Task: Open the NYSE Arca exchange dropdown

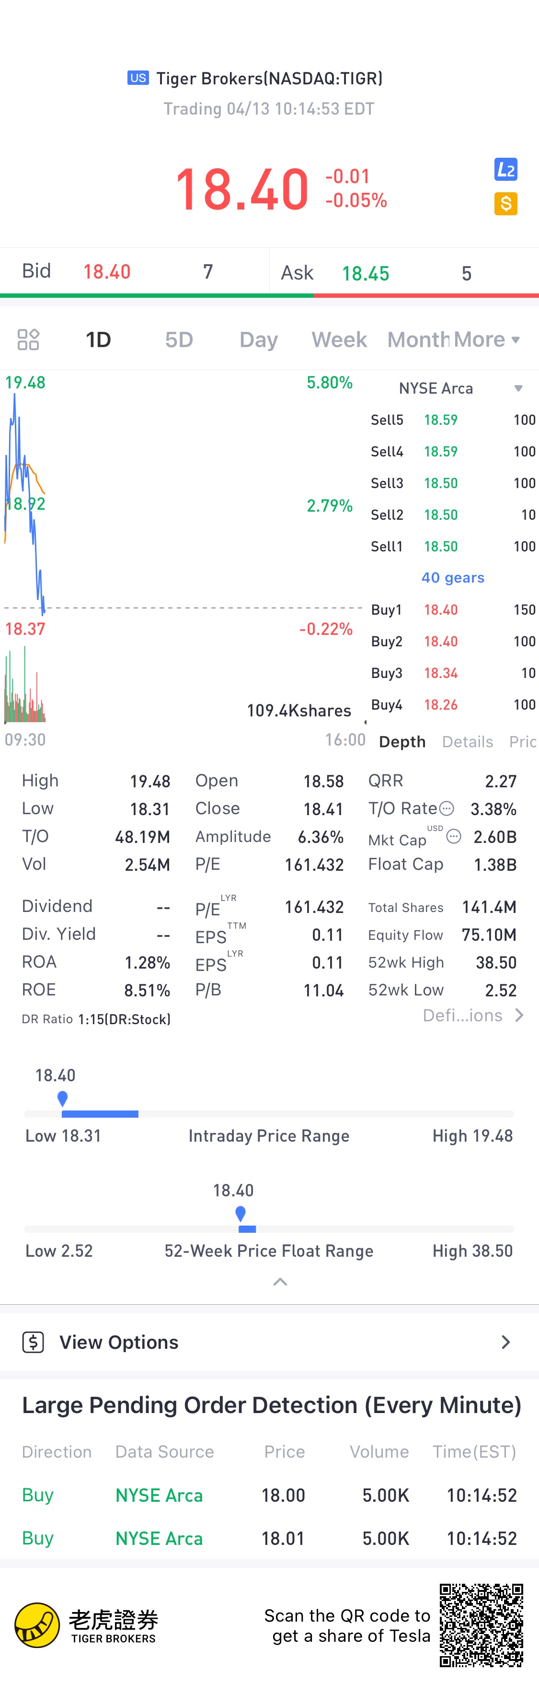Action: point(517,389)
